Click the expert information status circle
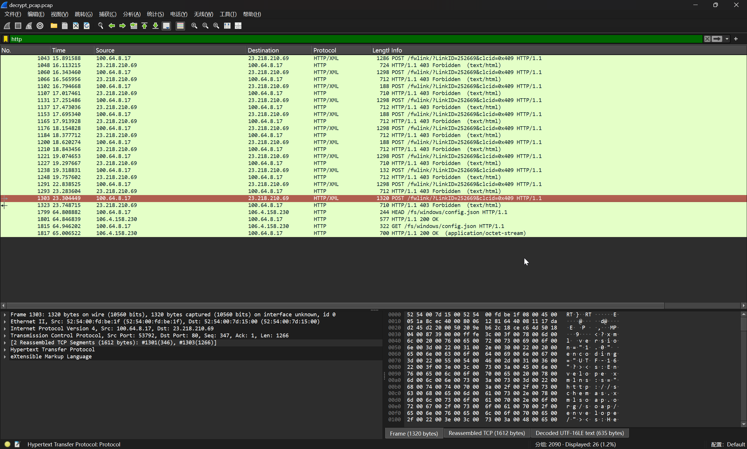747x449 pixels. [x=8, y=444]
